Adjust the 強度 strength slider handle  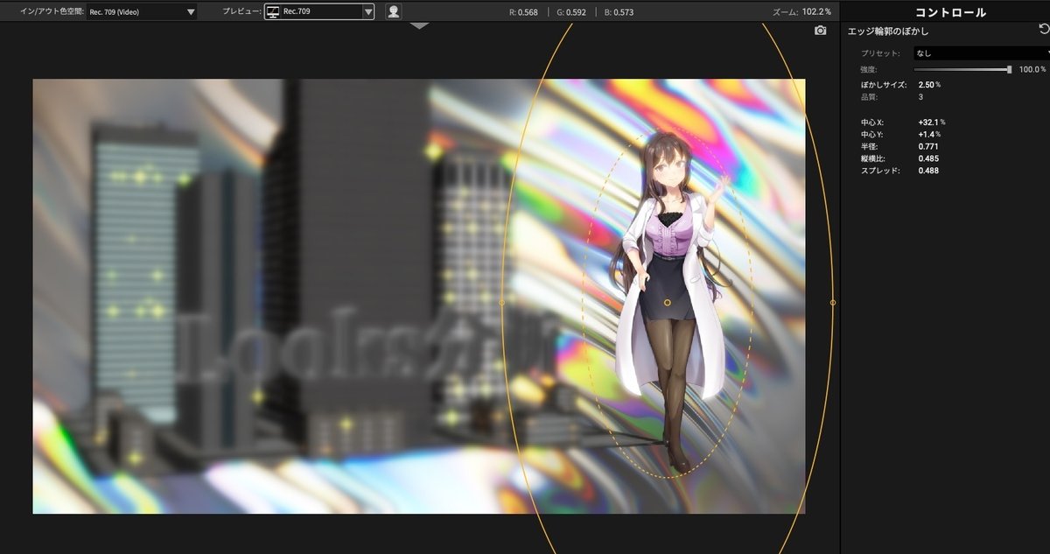click(x=1009, y=69)
